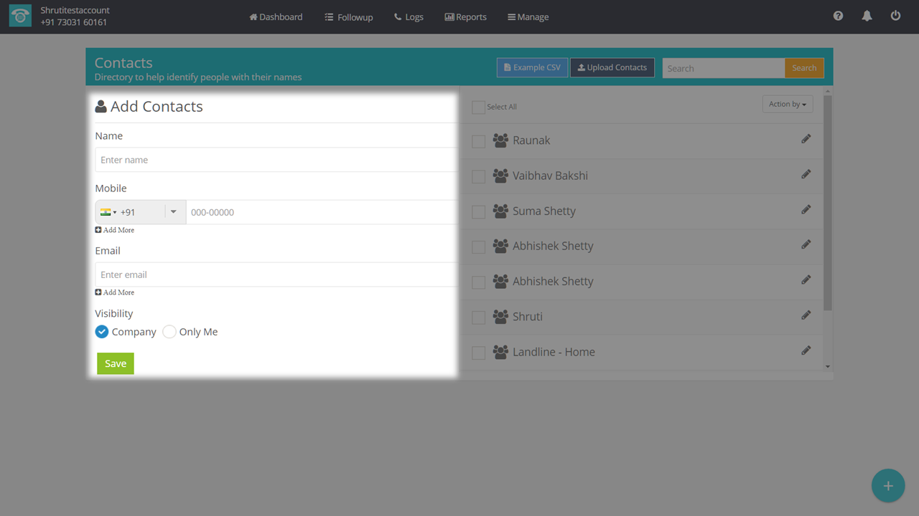Click the Upload Contacts button

pyautogui.click(x=612, y=68)
